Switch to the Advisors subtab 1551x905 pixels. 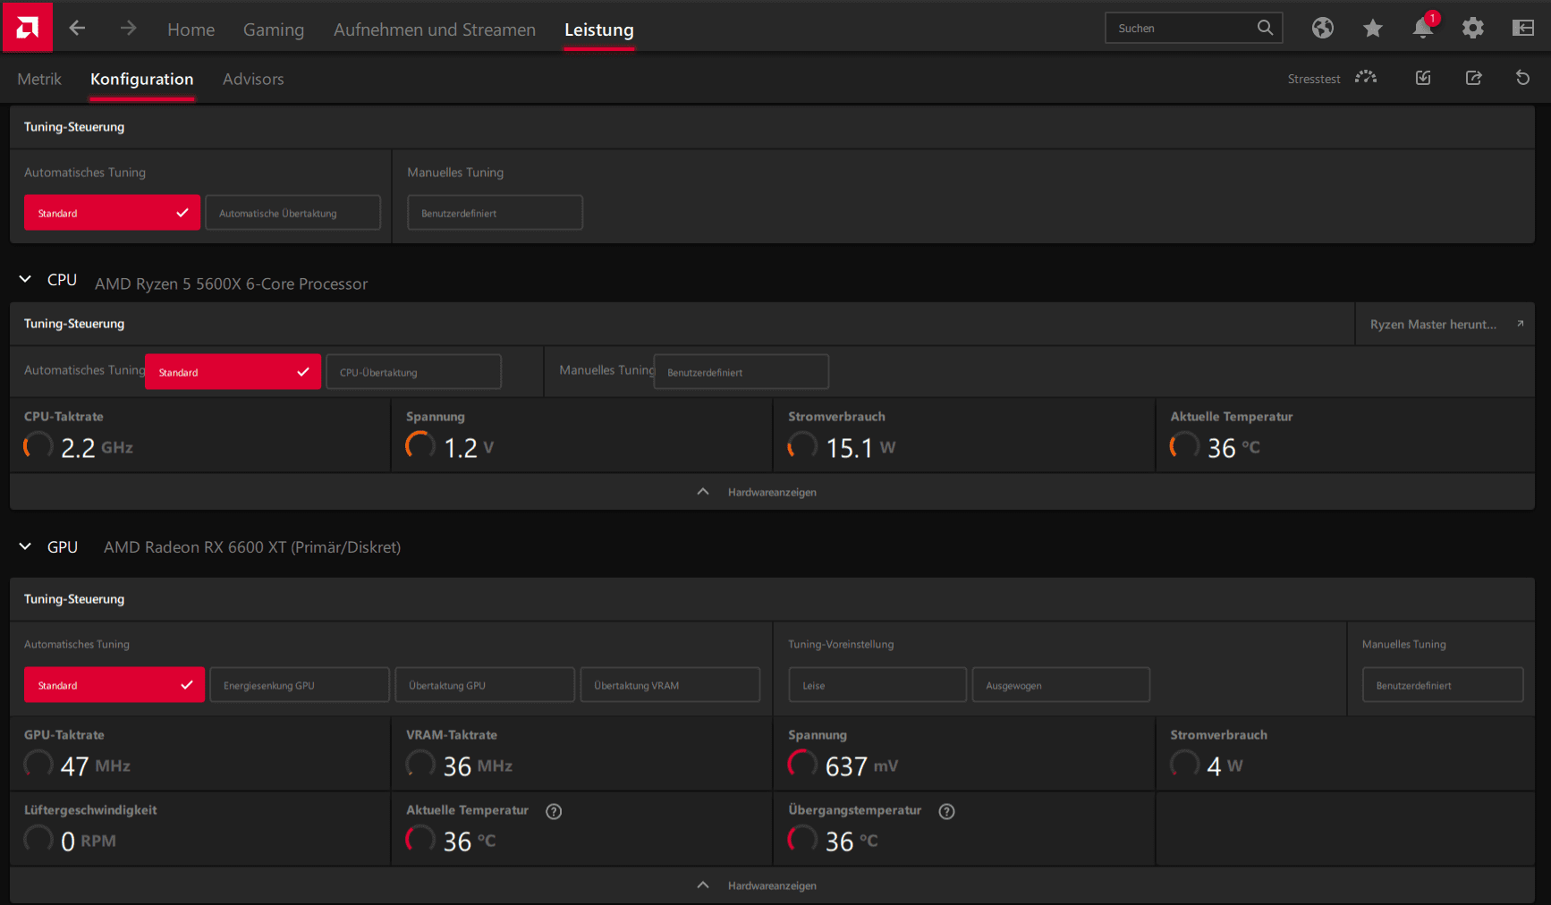pyautogui.click(x=253, y=79)
